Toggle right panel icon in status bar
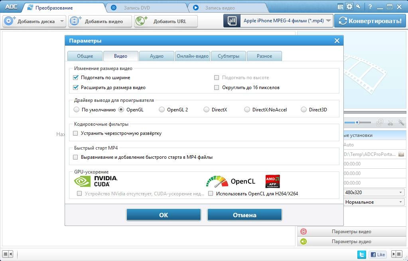The height and width of the screenshot is (261, 408). coord(397,254)
